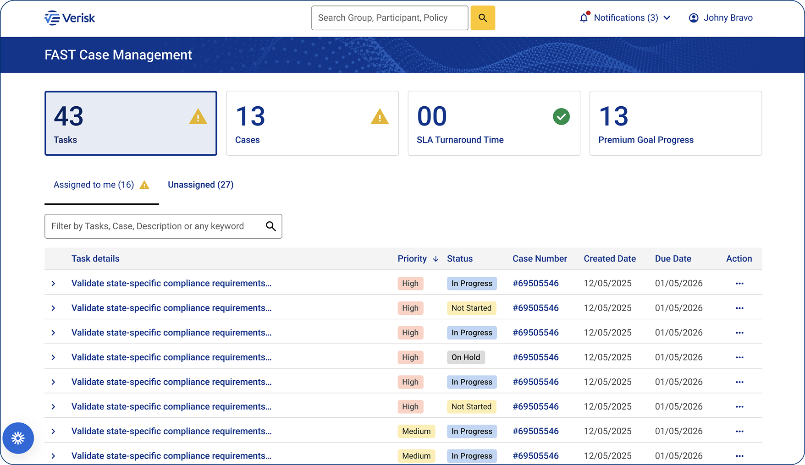Click the magnifier icon in the filter box
805x465 pixels.
pos(271,226)
